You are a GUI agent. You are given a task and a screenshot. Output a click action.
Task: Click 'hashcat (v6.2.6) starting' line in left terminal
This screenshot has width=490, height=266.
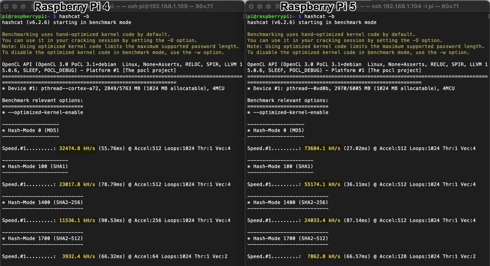pyautogui.click(x=67, y=23)
